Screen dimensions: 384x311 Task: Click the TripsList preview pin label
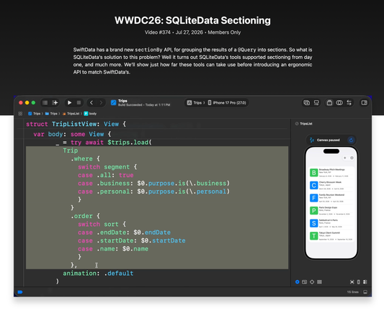[304, 124]
